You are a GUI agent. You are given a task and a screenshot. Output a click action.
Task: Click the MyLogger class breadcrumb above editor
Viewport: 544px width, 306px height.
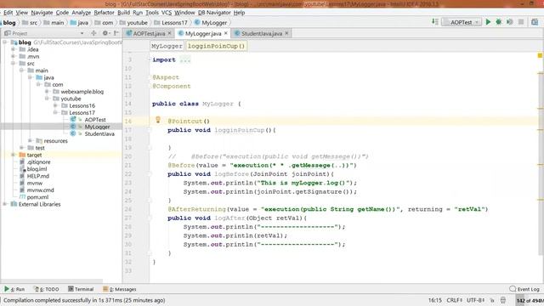pos(167,46)
